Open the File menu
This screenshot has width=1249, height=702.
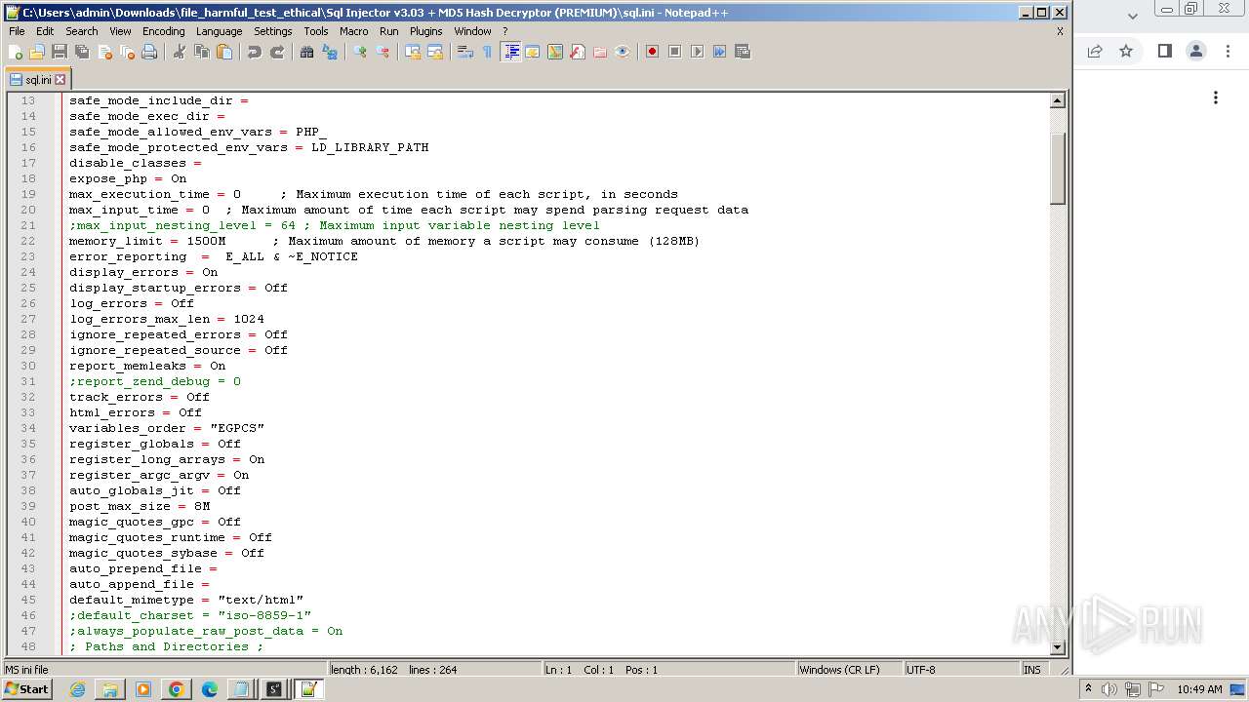17,31
